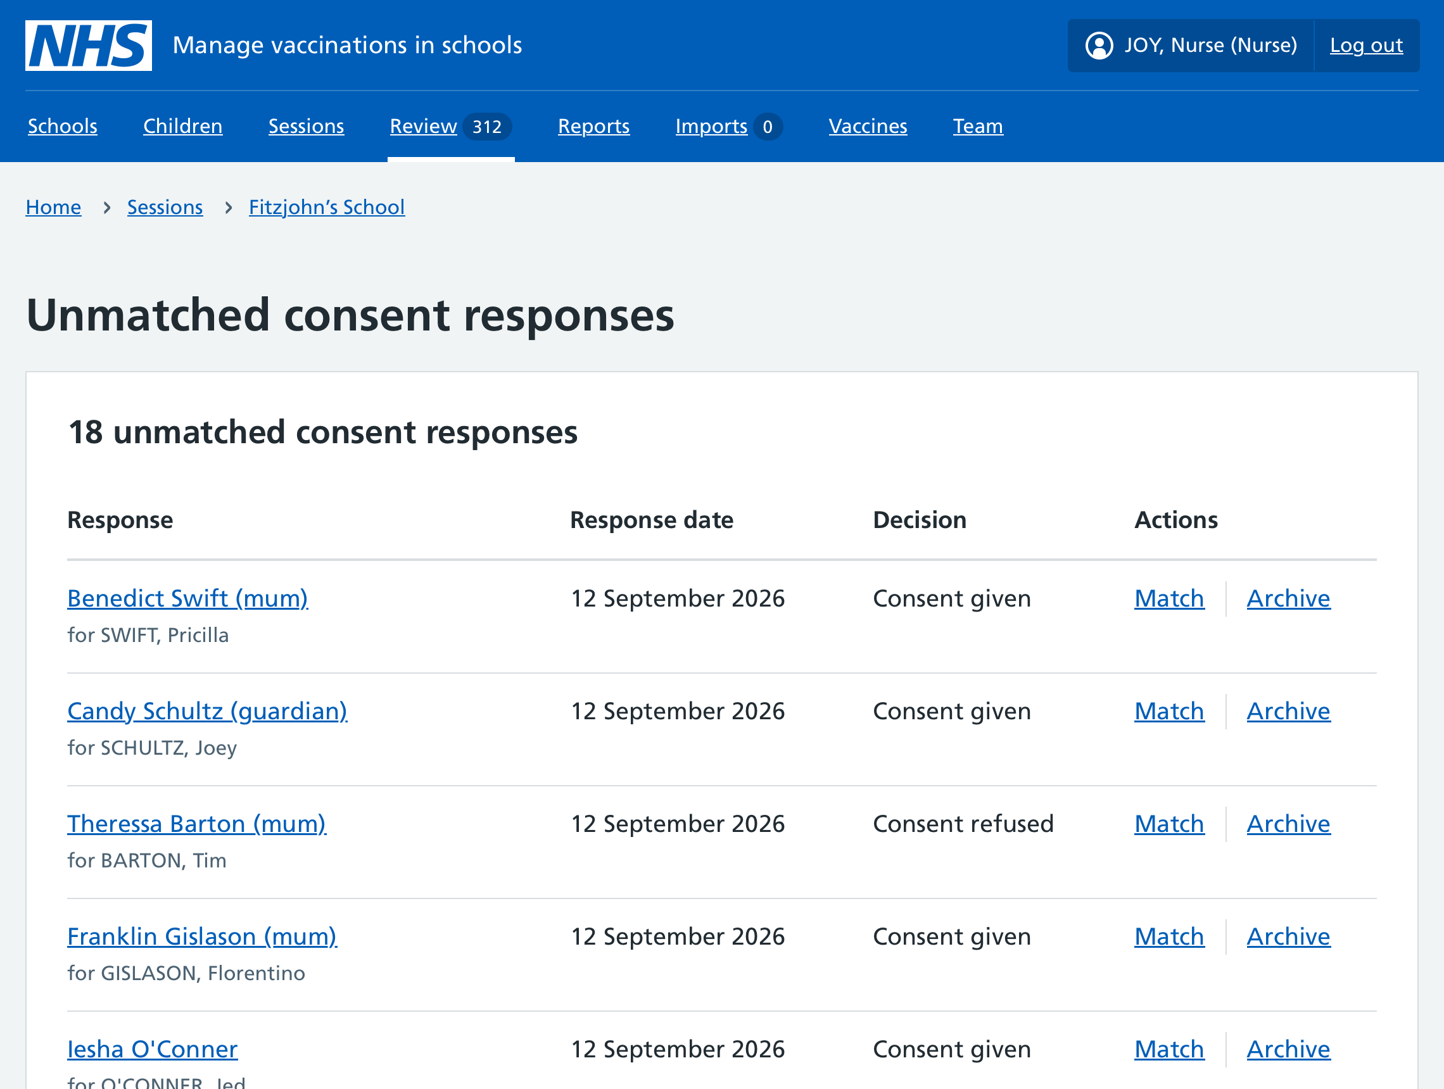Open Franklin Gislason (mum) response
The image size is (1444, 1089).
coord(203,937)
